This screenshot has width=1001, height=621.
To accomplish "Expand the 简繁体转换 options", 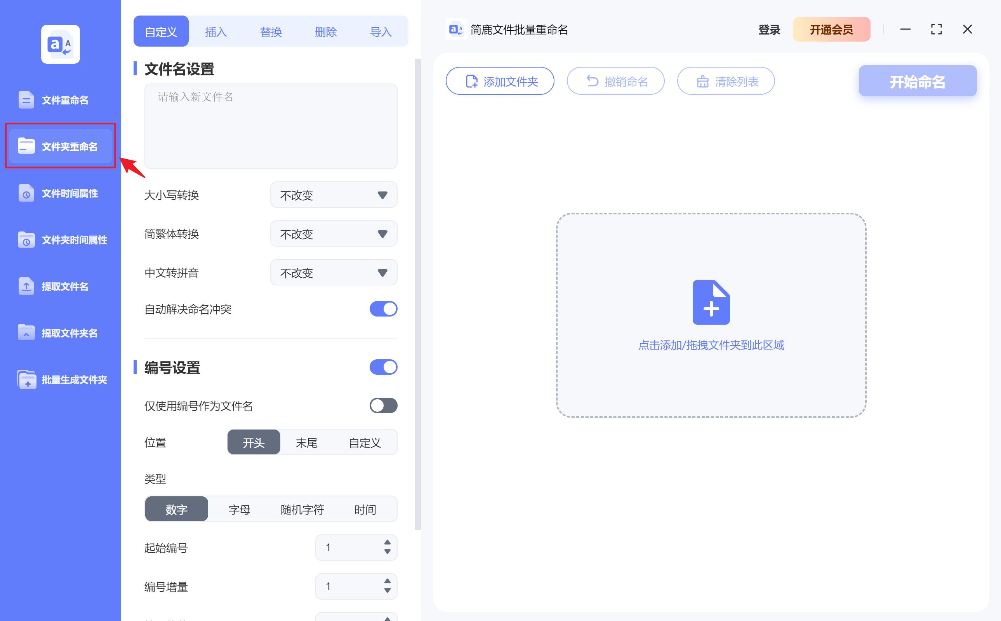I will 334,233.
